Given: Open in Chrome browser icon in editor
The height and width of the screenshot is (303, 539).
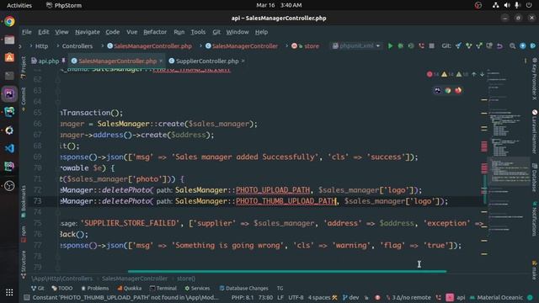Looking at the screenshot, I should click(447, 90).
